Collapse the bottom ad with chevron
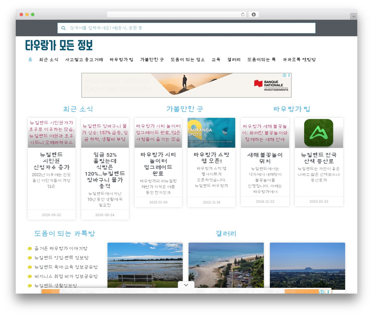The width and height of the screenshot is (373, 316). click(186, 285)
